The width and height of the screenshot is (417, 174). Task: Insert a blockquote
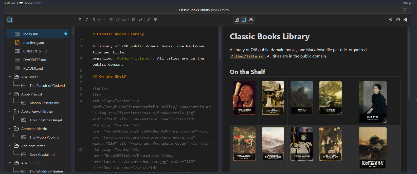(x=134, y=20)
